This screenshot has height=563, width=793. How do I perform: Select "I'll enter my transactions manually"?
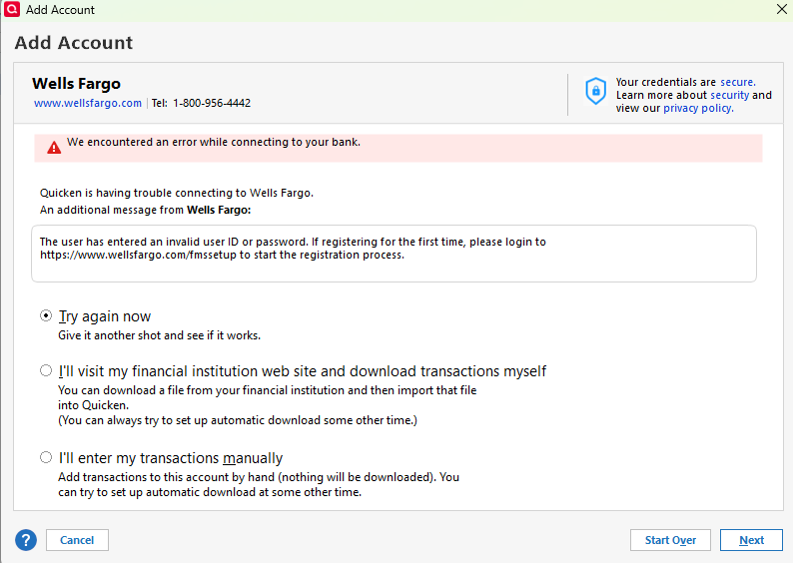coord(46,458)
